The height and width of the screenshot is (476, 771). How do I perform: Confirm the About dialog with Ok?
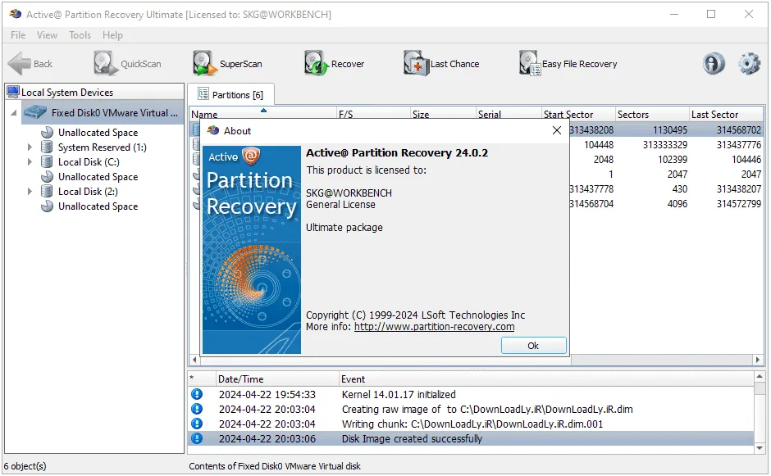pos(533,346)
